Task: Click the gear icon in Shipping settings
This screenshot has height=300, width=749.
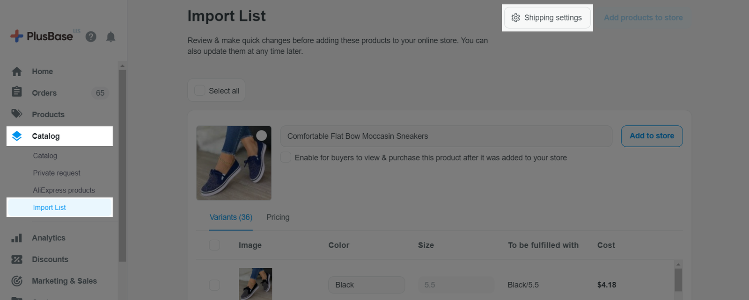Action: tap(516, 18)
